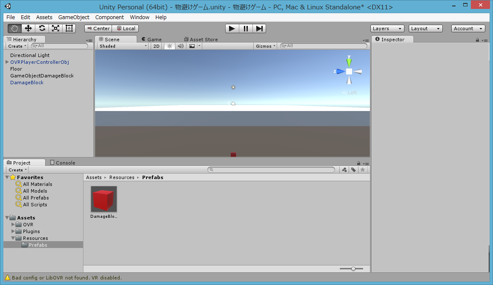Open Project Create dropdown
The height and width of the screenshot is (285, 493).
17,170
